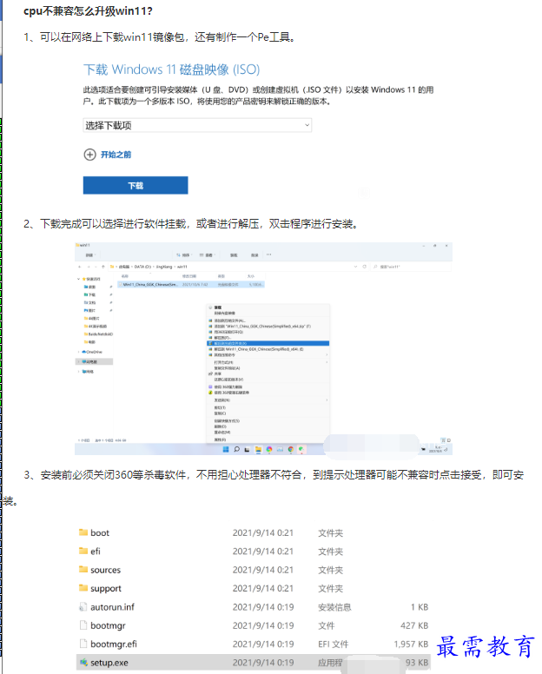Click the 开始之前 link text

pyautogui.click(x=116, y=155)
